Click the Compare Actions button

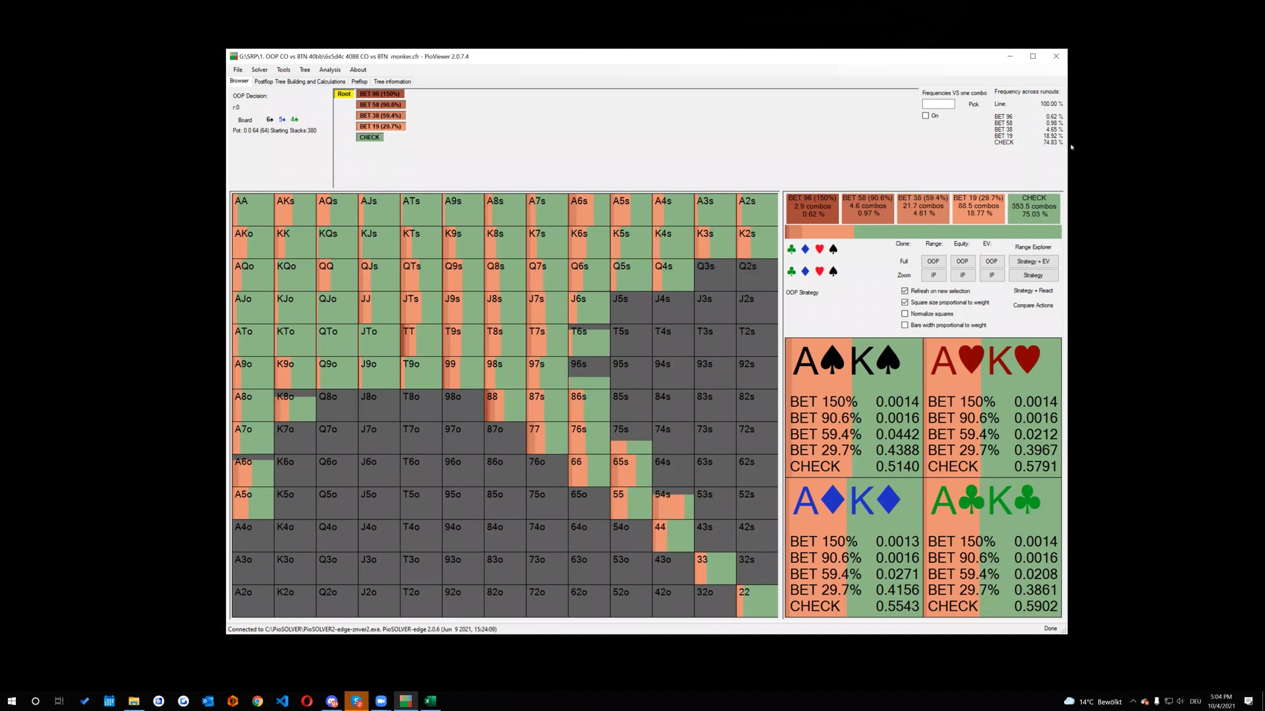[1032, 305]
